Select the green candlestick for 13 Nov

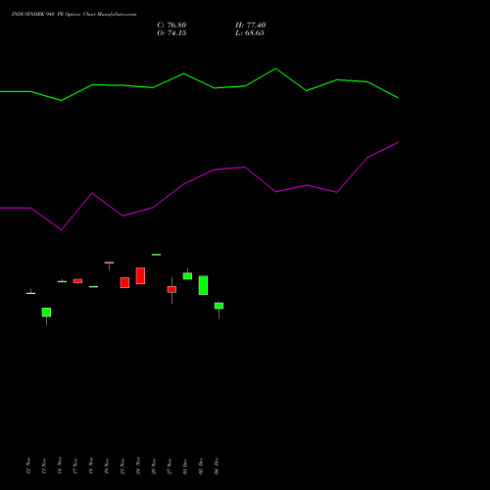pos(46,313)
